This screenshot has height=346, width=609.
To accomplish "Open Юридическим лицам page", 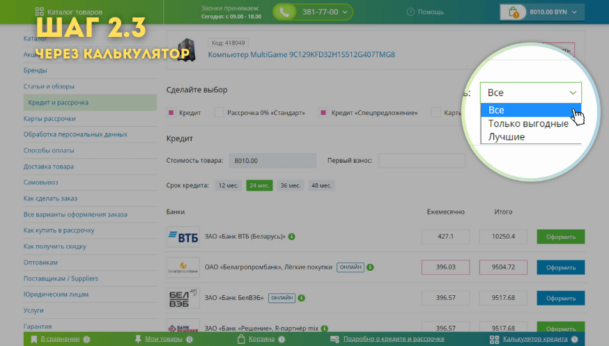I will point(56,294).
